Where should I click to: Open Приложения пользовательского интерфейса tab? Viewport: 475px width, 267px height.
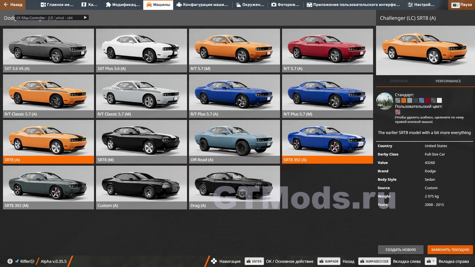353,5
